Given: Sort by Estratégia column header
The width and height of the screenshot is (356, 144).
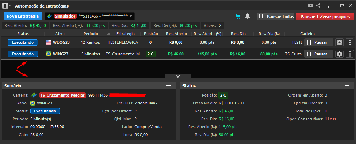Looking at the screenshot, I should (x=125, y=34).
